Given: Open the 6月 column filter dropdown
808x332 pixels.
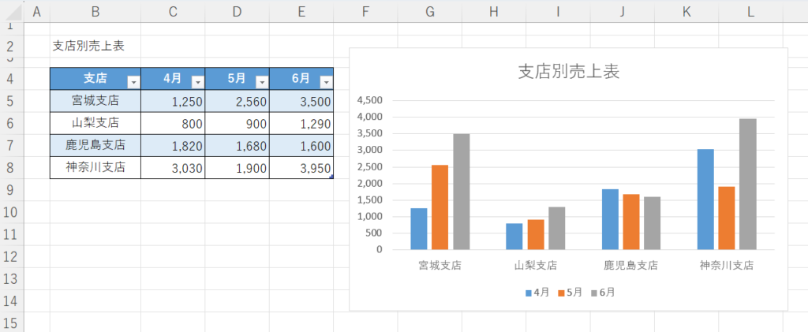Looking at the screenshot, I should tap(325, 81).
